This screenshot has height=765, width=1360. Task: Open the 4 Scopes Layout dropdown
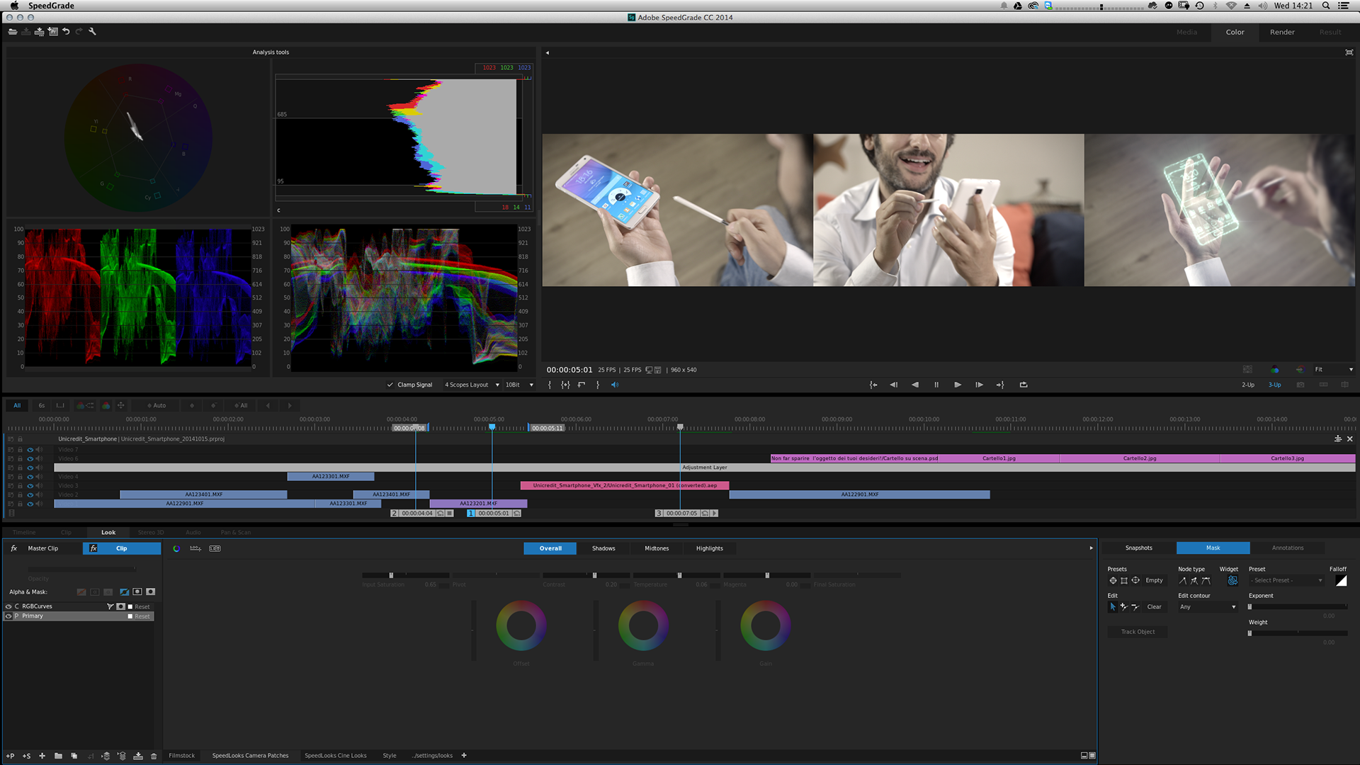472,385
